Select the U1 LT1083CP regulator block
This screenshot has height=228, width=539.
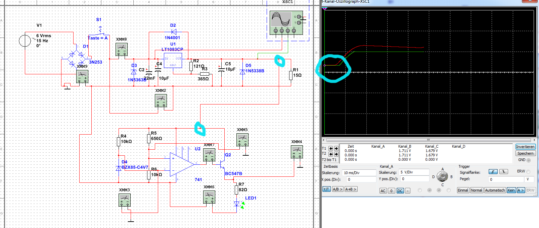click(173, 60)
